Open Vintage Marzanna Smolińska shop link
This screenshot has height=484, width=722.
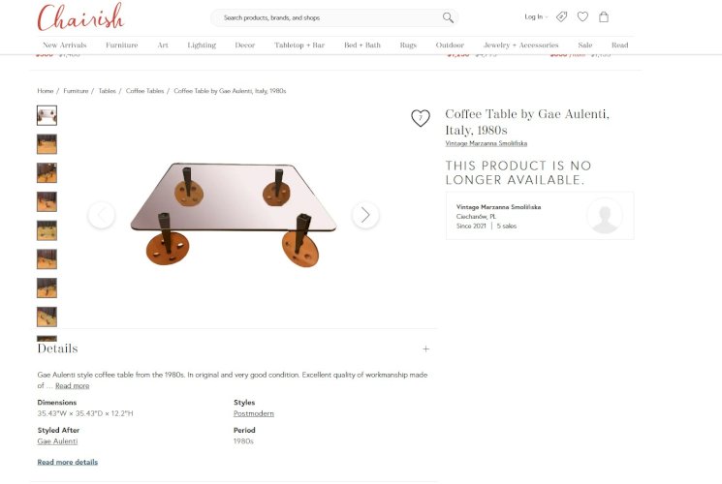coord(487,143)
